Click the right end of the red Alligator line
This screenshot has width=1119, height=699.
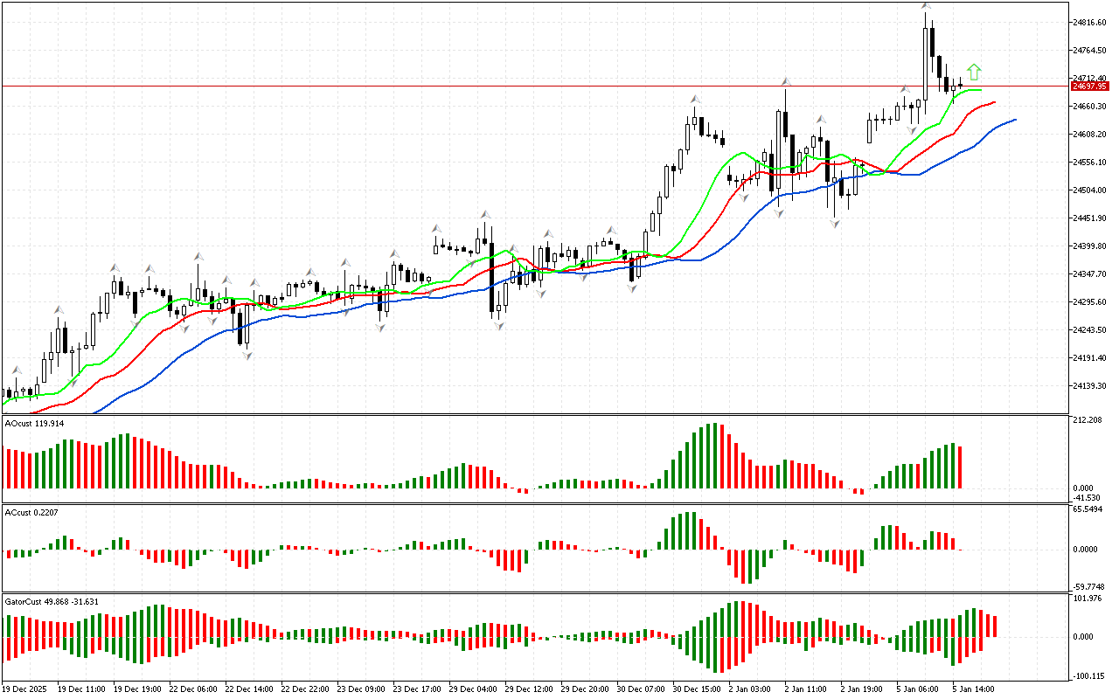click(x=994, y=102)
